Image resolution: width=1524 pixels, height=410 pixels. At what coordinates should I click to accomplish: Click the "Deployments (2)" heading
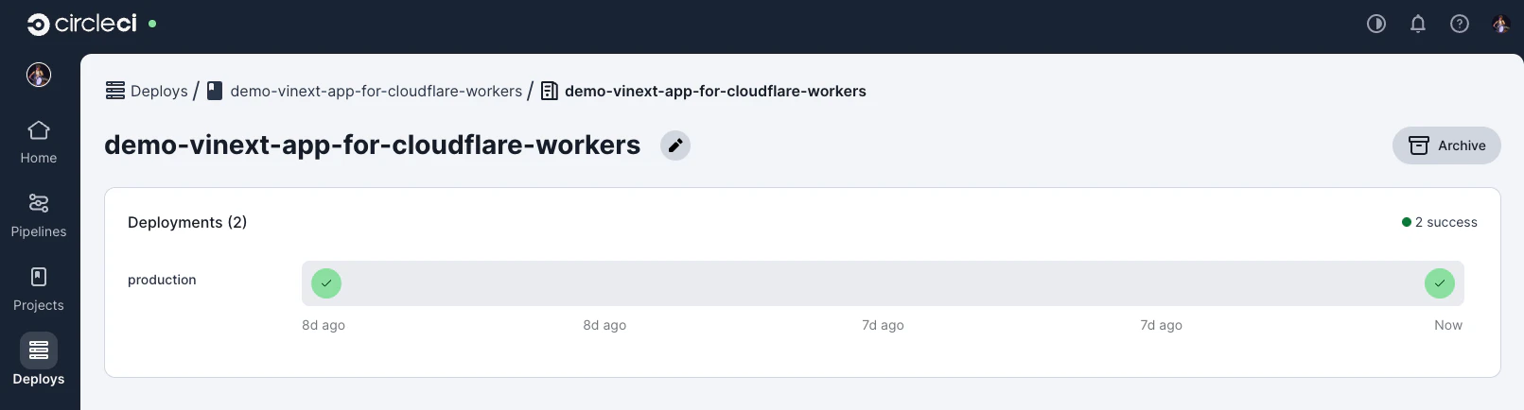187,222
